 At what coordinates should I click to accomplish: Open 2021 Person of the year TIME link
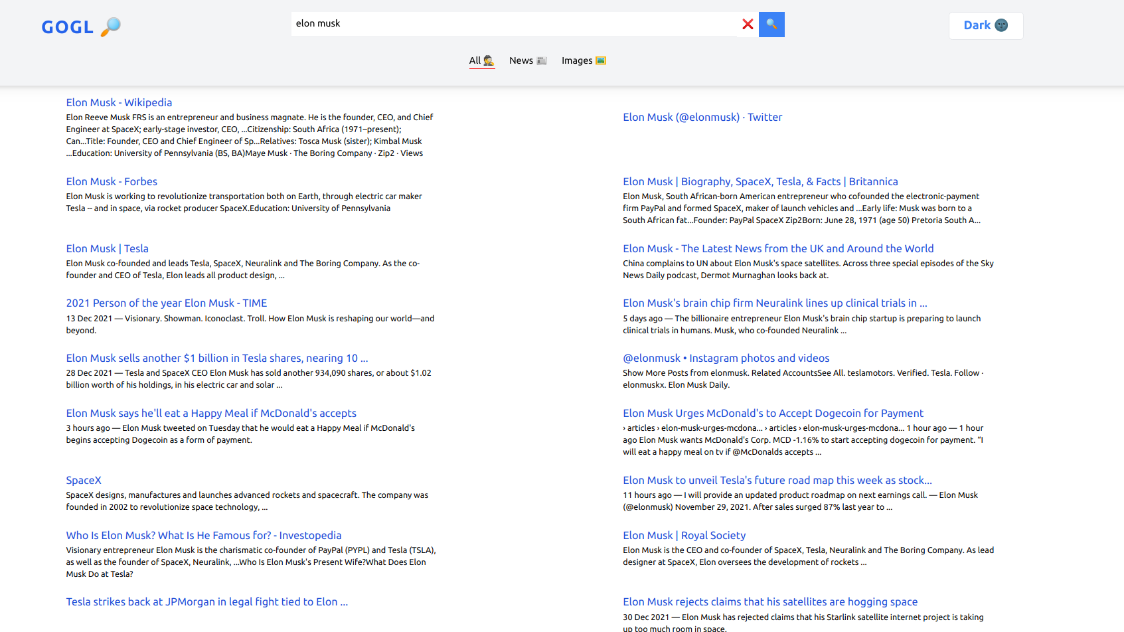[166, 303]
